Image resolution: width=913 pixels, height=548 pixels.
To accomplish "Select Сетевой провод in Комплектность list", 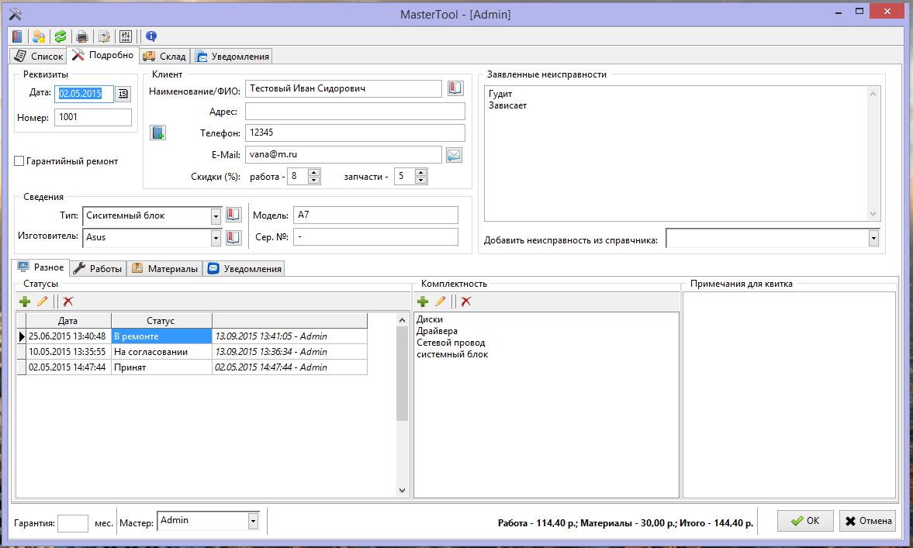I will tap(451, 343).
